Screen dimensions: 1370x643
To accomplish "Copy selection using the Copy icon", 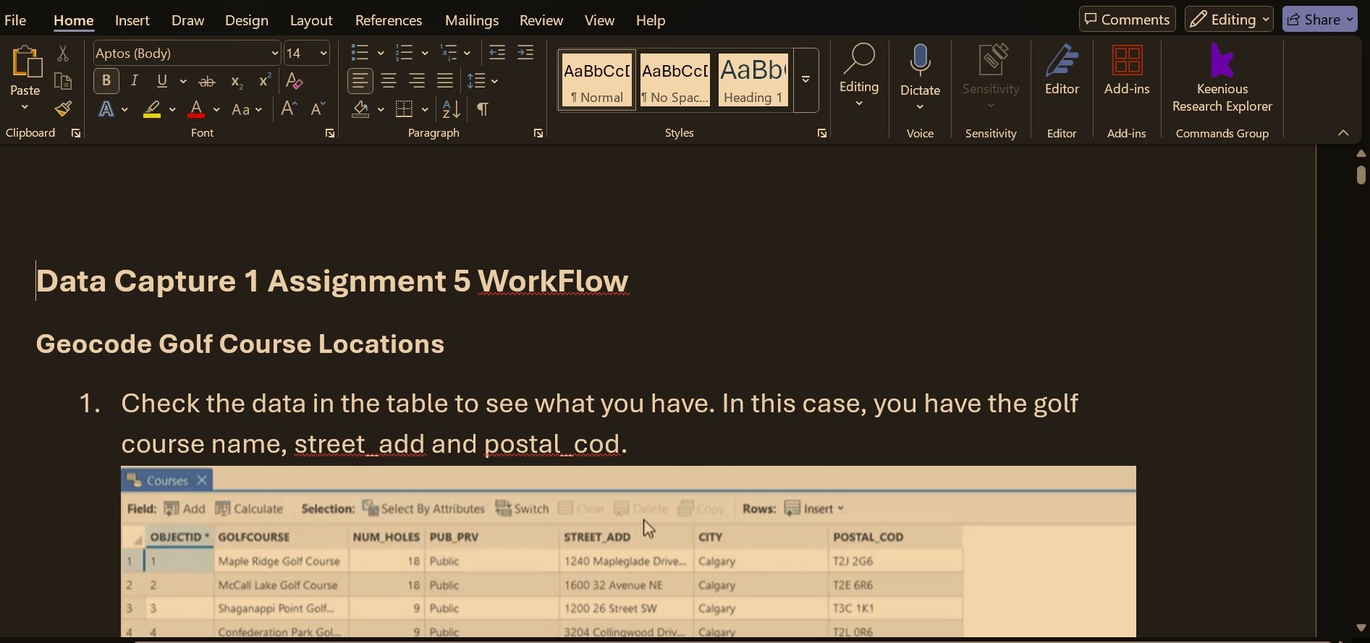I will coord(63,81).
